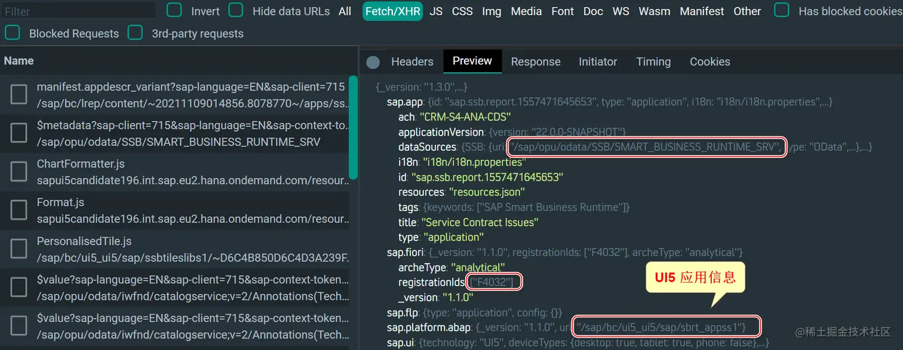Tick checkbox icon for $metadata request
The image size is (903, 350).
tap(19, 133)
